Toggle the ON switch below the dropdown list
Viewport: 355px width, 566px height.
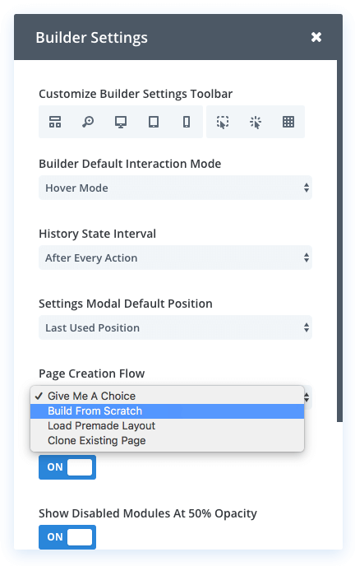coord(67,467)
